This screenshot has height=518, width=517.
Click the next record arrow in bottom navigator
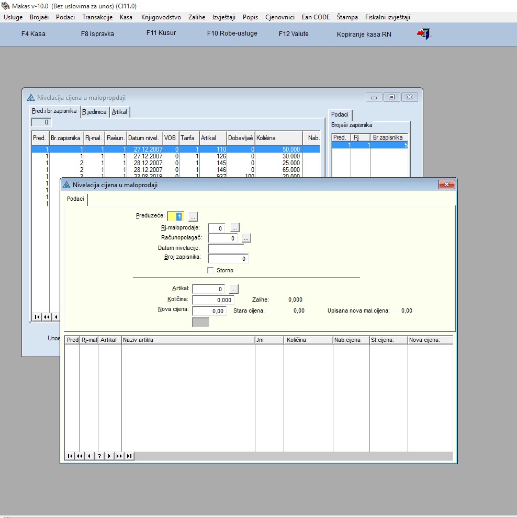pos(109,456)
